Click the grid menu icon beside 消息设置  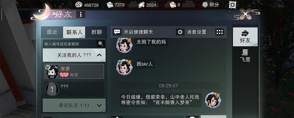point(220,32)
